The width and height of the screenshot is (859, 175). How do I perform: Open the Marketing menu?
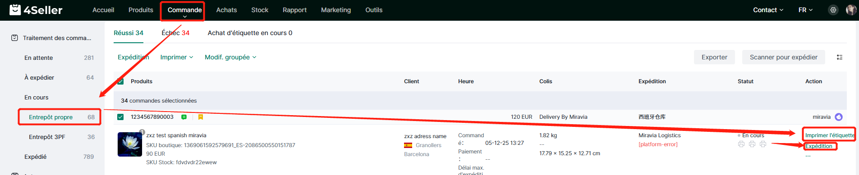(336, 10)
